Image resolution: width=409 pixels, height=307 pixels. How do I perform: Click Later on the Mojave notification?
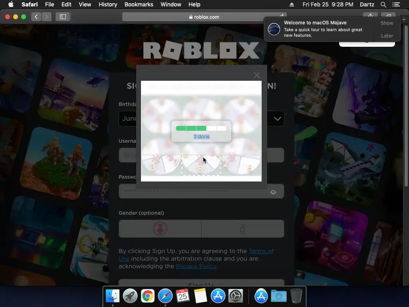coord(387,36)
